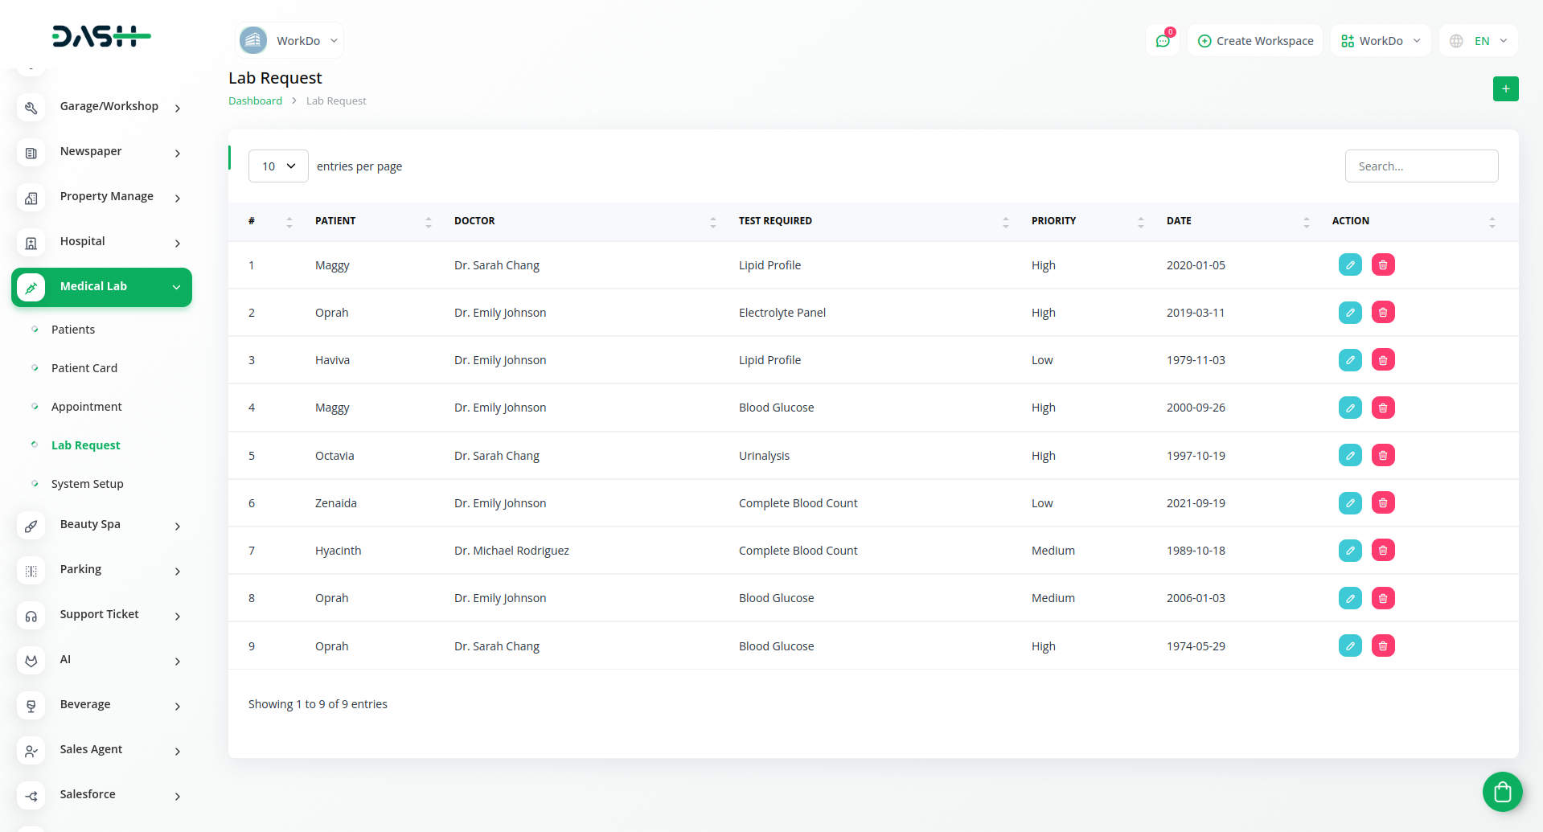Edit Octavia's Urinalysis lab request

tap(1349, 456)
